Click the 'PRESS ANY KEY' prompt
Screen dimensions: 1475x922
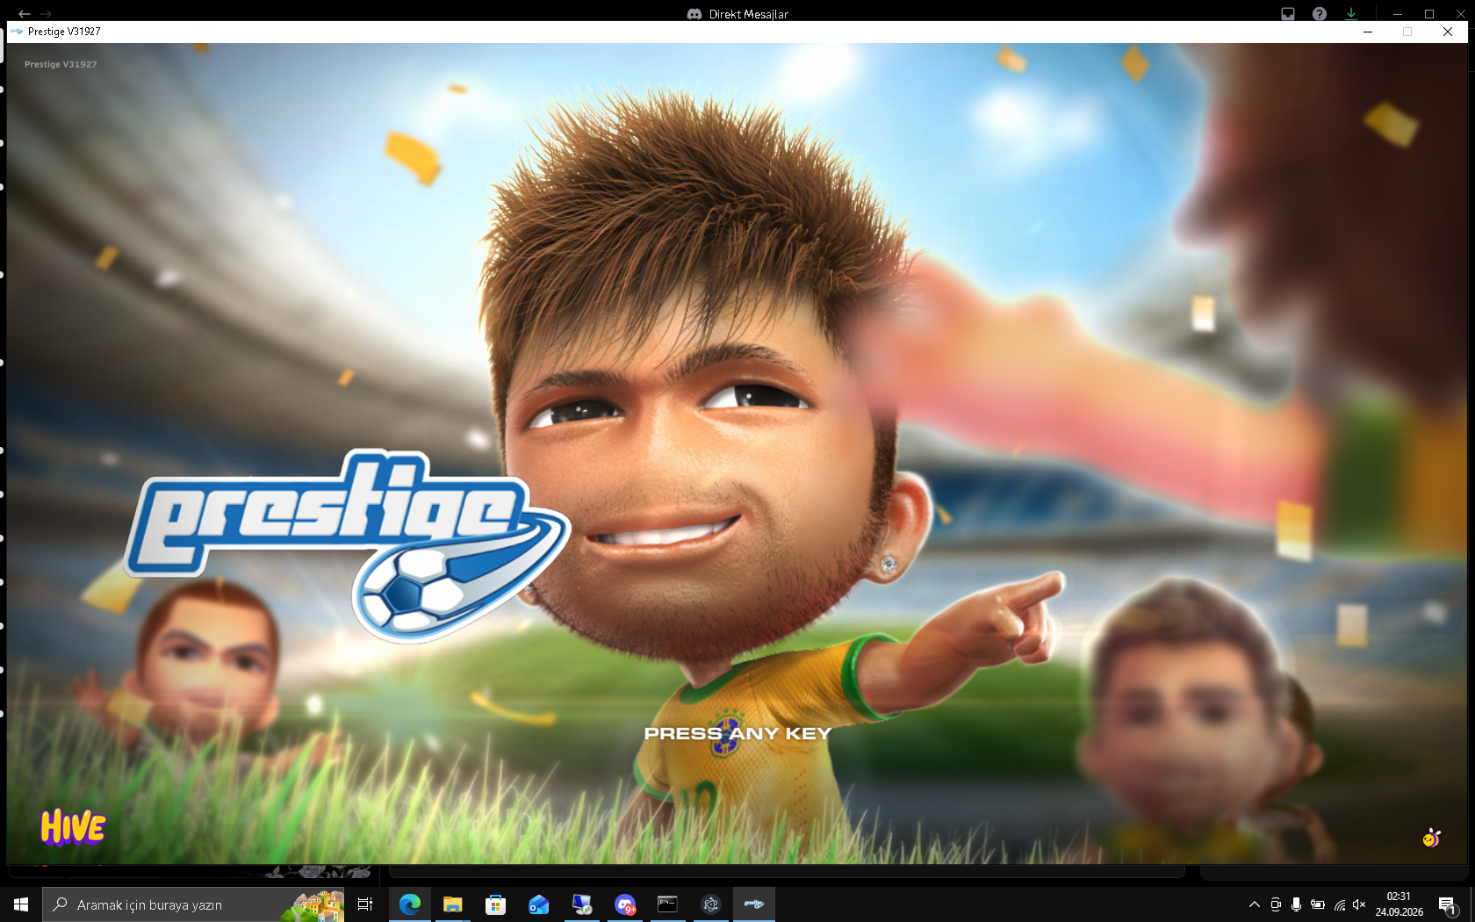point(737,733)
